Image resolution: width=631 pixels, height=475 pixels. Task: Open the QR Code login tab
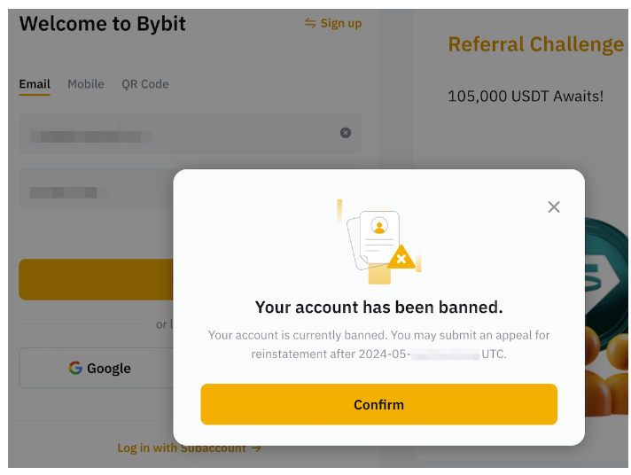point(144,84)
